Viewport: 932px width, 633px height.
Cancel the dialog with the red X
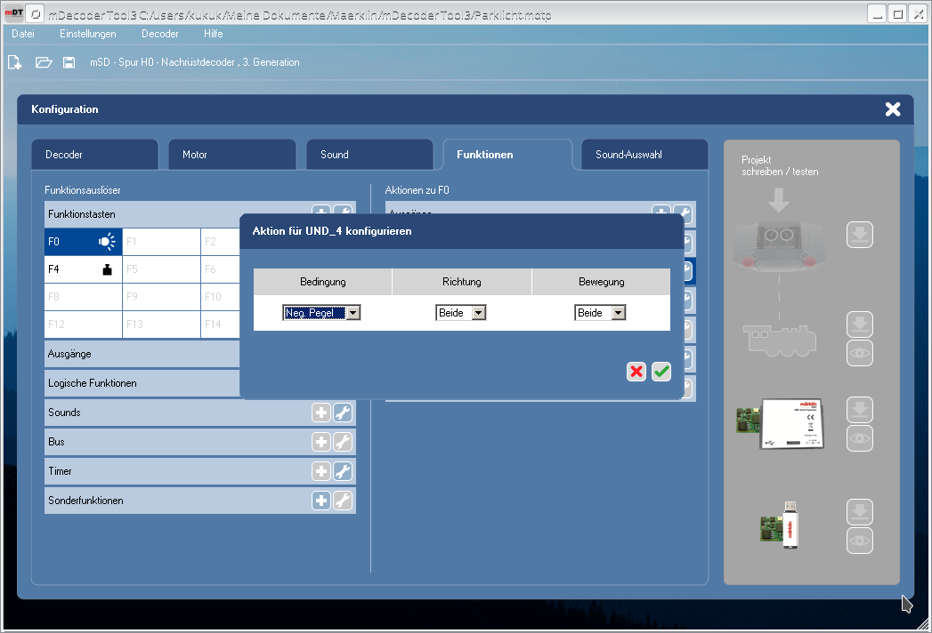pos(636,372)
